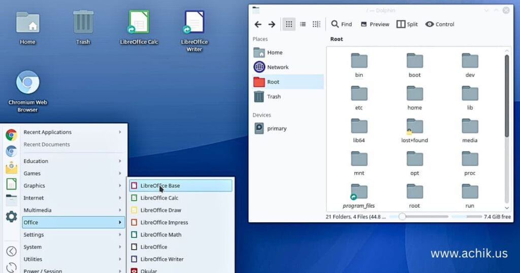Select the run folder
Image resolution: width=520 pixels, height=273 pixels.
(x=470, y=196)
